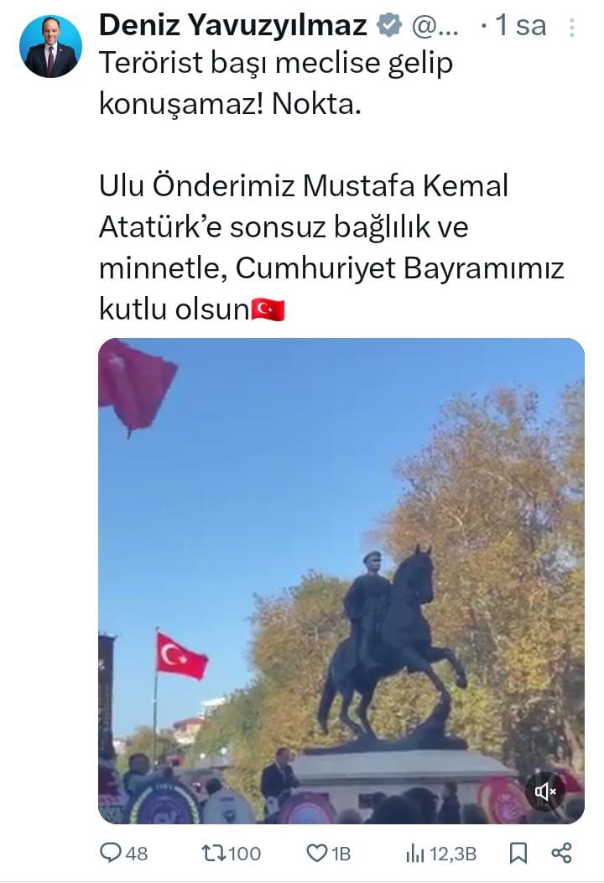Click the retweet count 100
Screen dimensions: 604x883
242,854
